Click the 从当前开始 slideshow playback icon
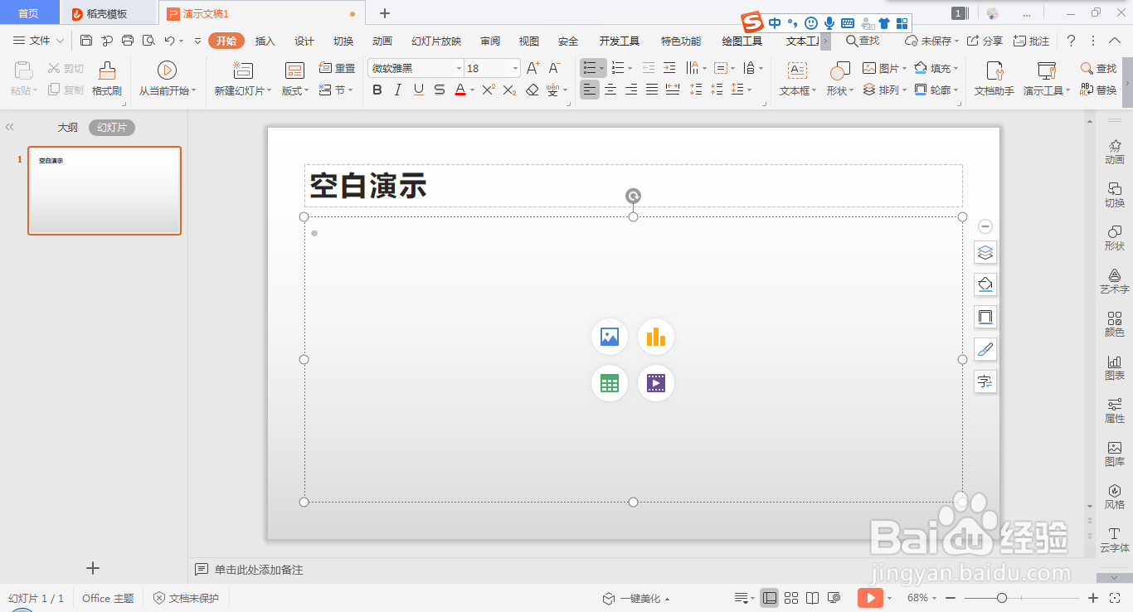This screenshot has height=612, width=1133. pos(167,69)
